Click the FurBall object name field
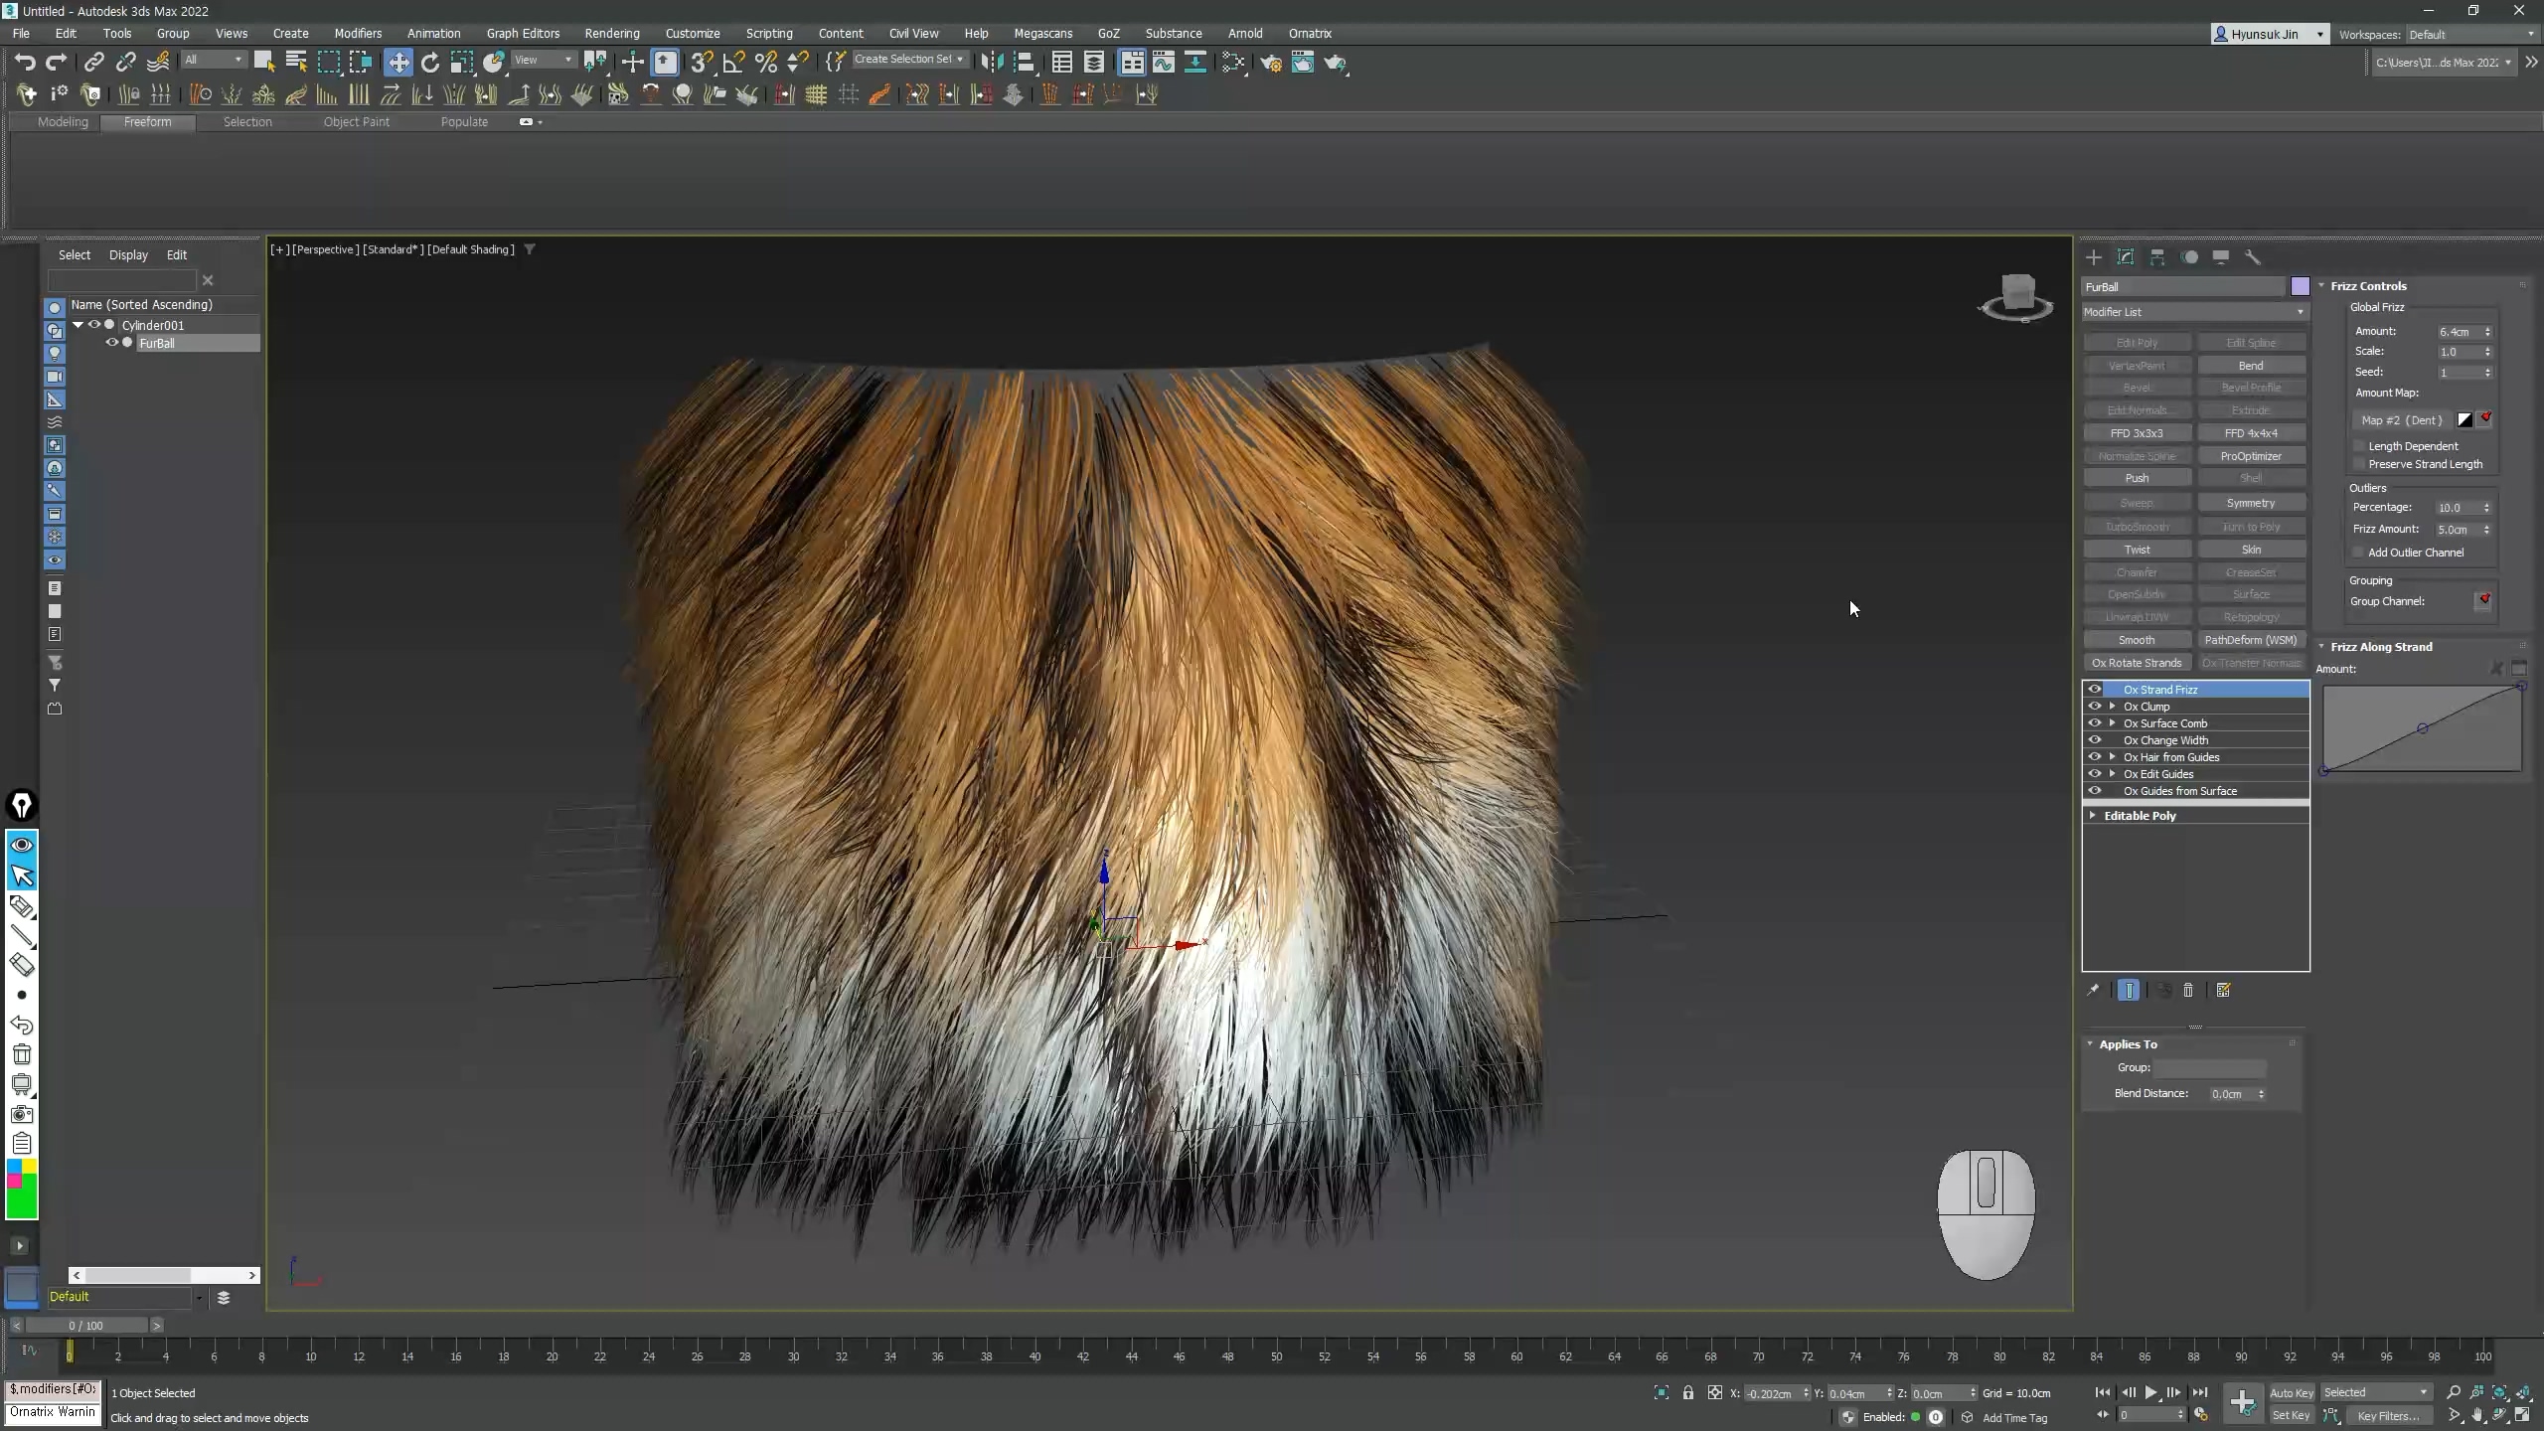 click(x=2182, y=287)
